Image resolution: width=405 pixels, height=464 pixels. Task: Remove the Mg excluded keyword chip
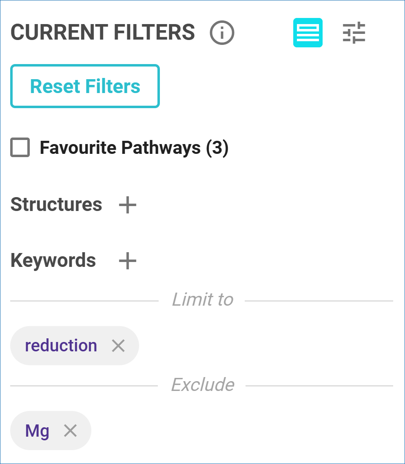[x=71, y=430]
